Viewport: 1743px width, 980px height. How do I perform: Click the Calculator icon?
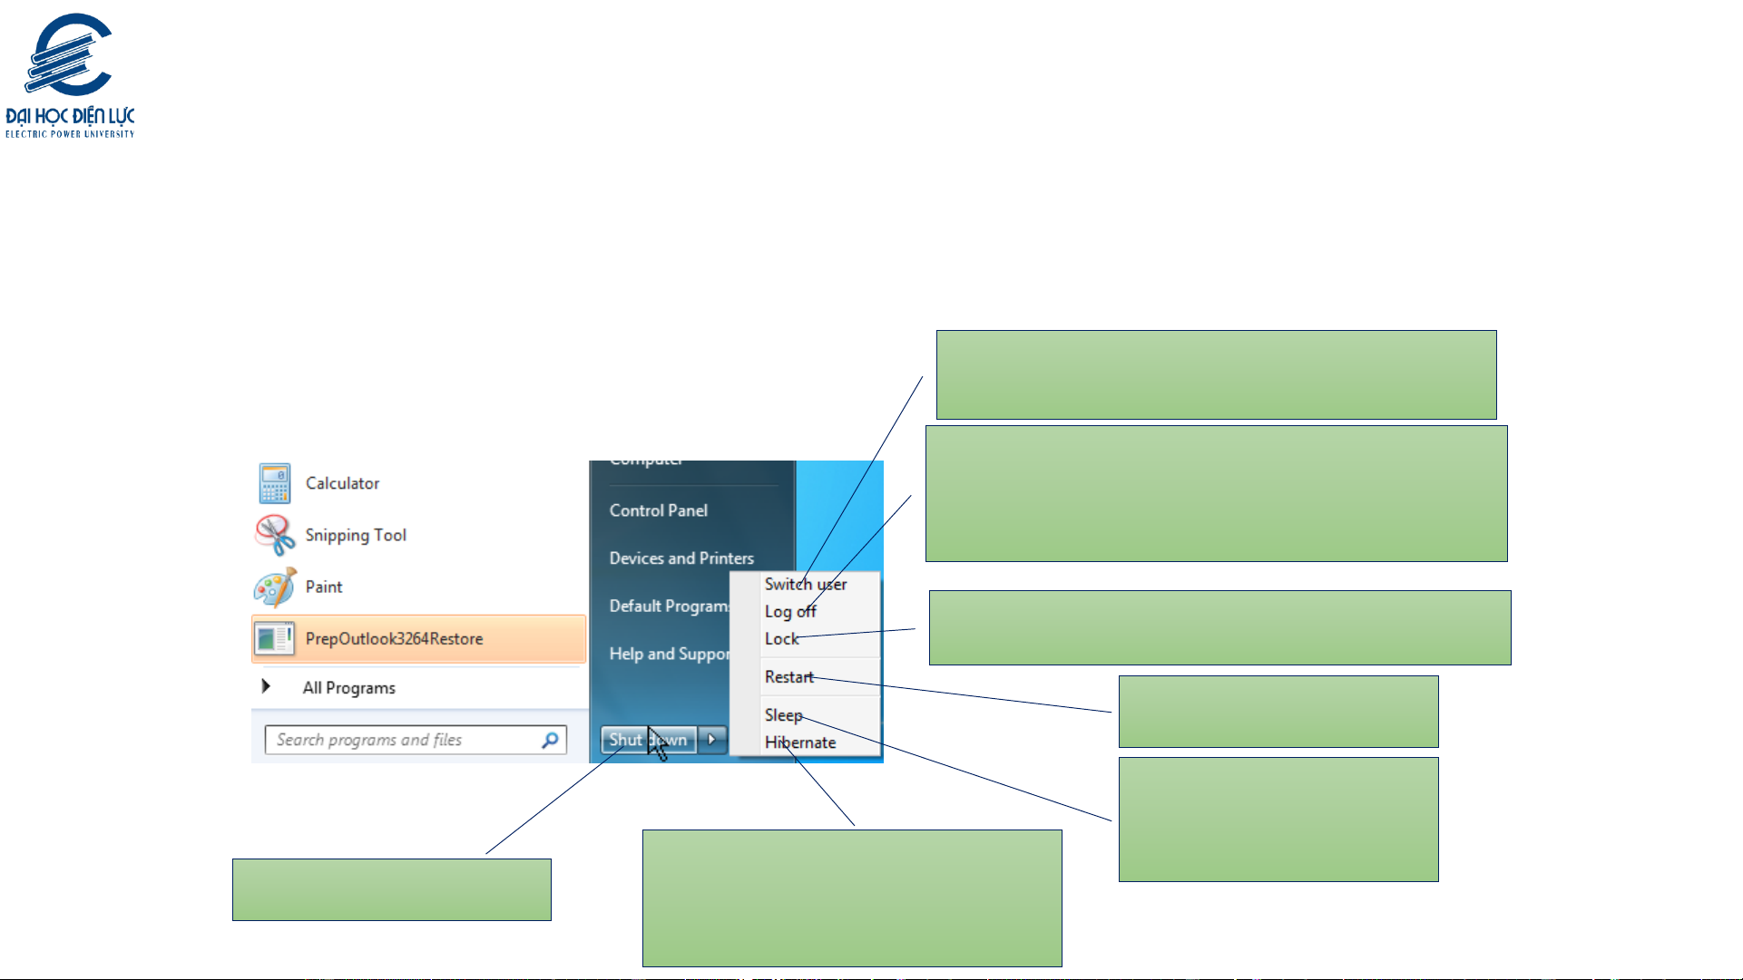coord(274,483)
